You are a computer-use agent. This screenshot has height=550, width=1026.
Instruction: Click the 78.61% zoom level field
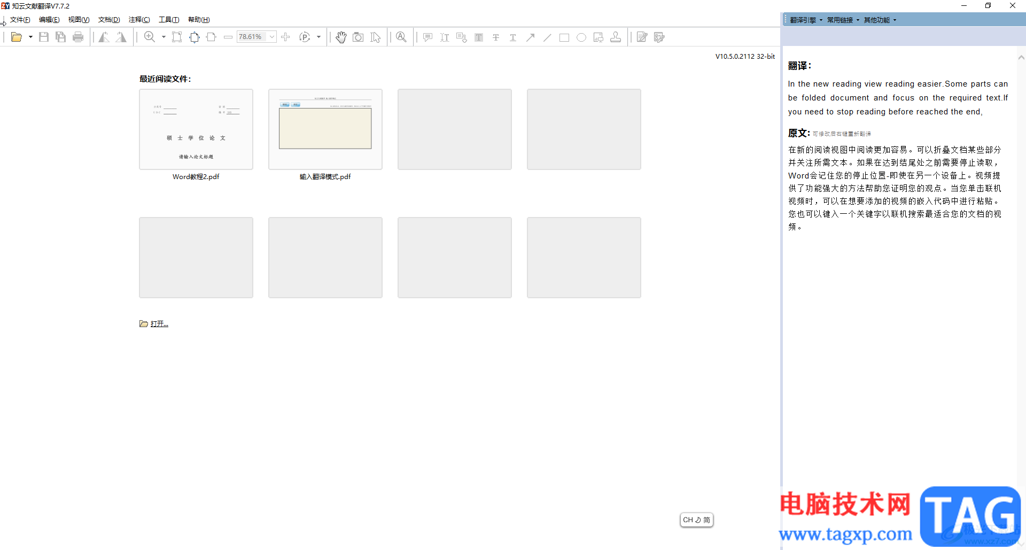[x=252, y=37]
